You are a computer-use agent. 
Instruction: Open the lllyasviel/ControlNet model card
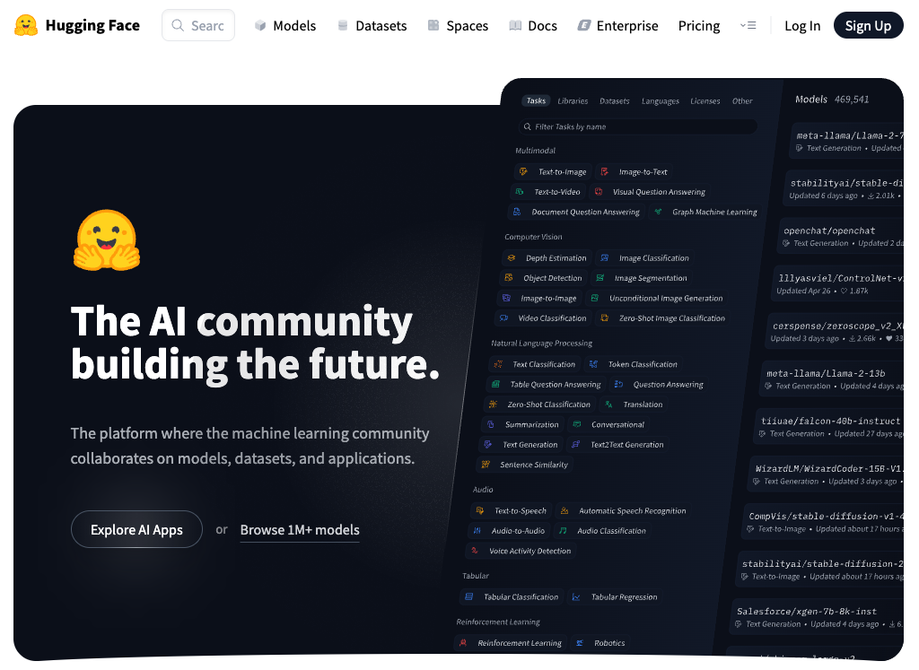(837, 283)
